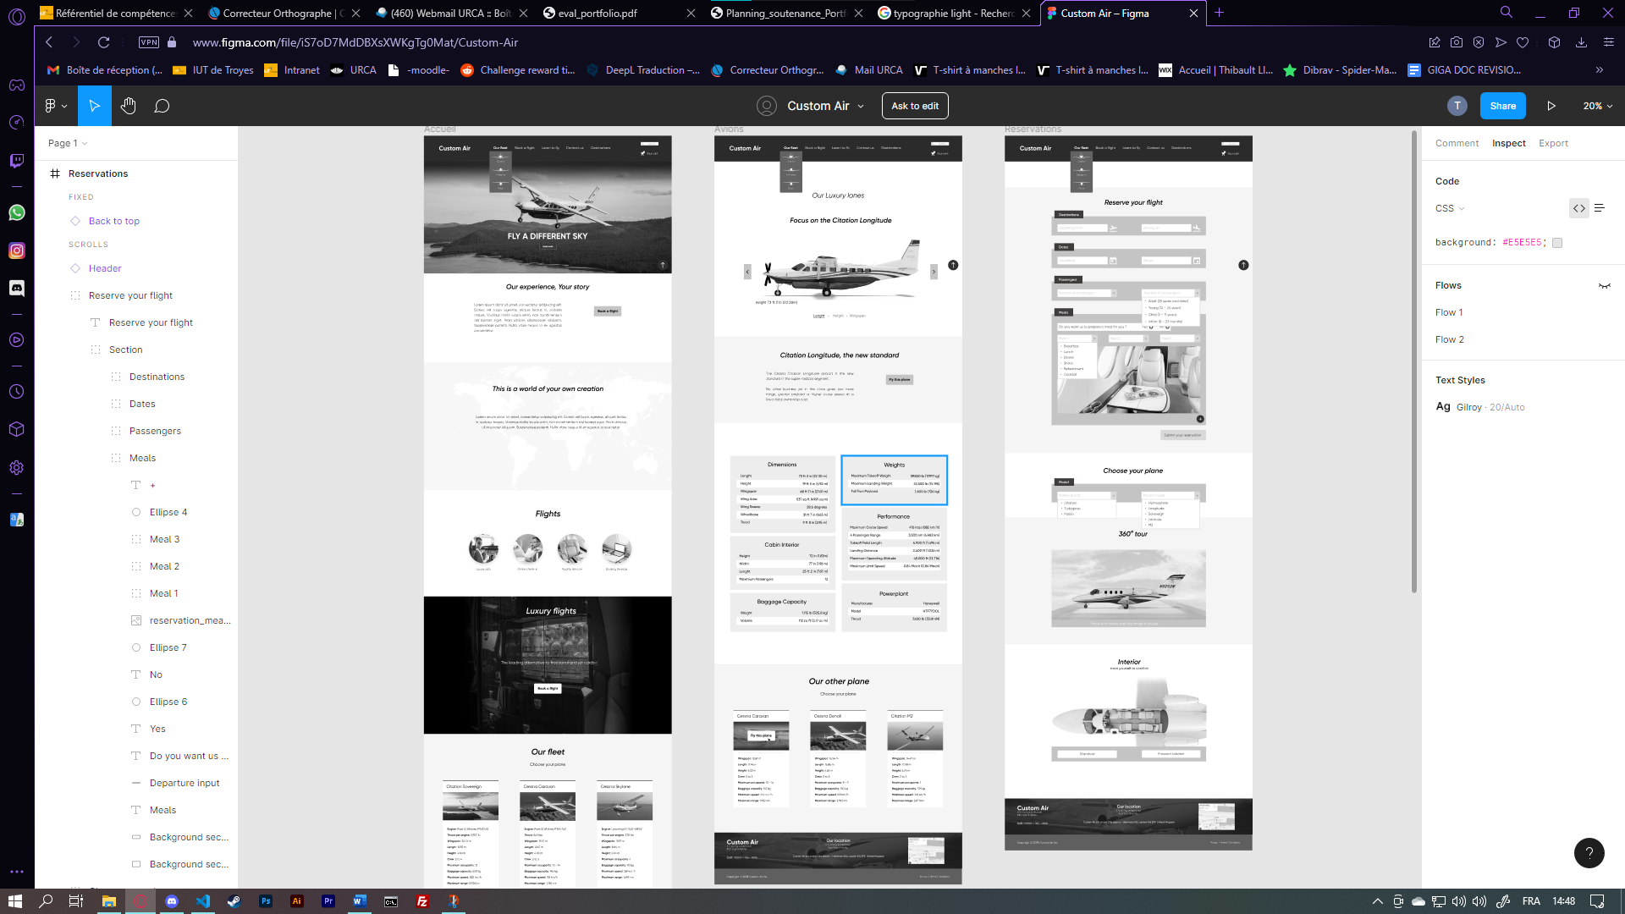Switch to table view in Code section
This screenshot has width=1625, height=914.
click(1600, 208)
